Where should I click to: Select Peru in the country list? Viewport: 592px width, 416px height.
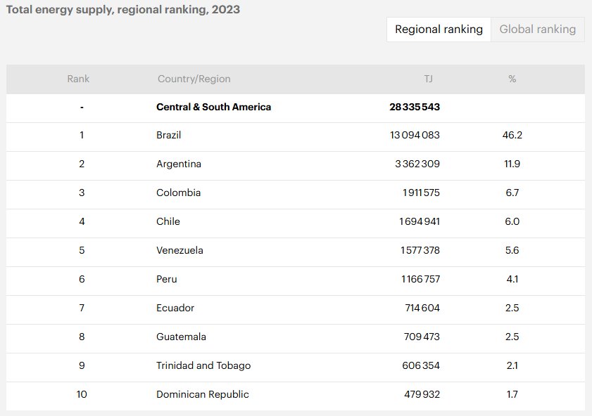[x=167, y=279]
